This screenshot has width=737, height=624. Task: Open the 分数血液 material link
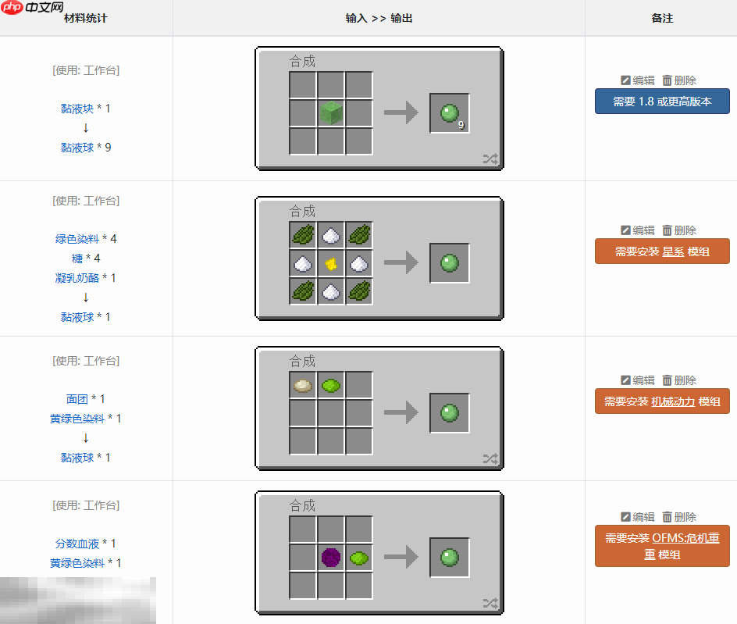pos(77,544)
